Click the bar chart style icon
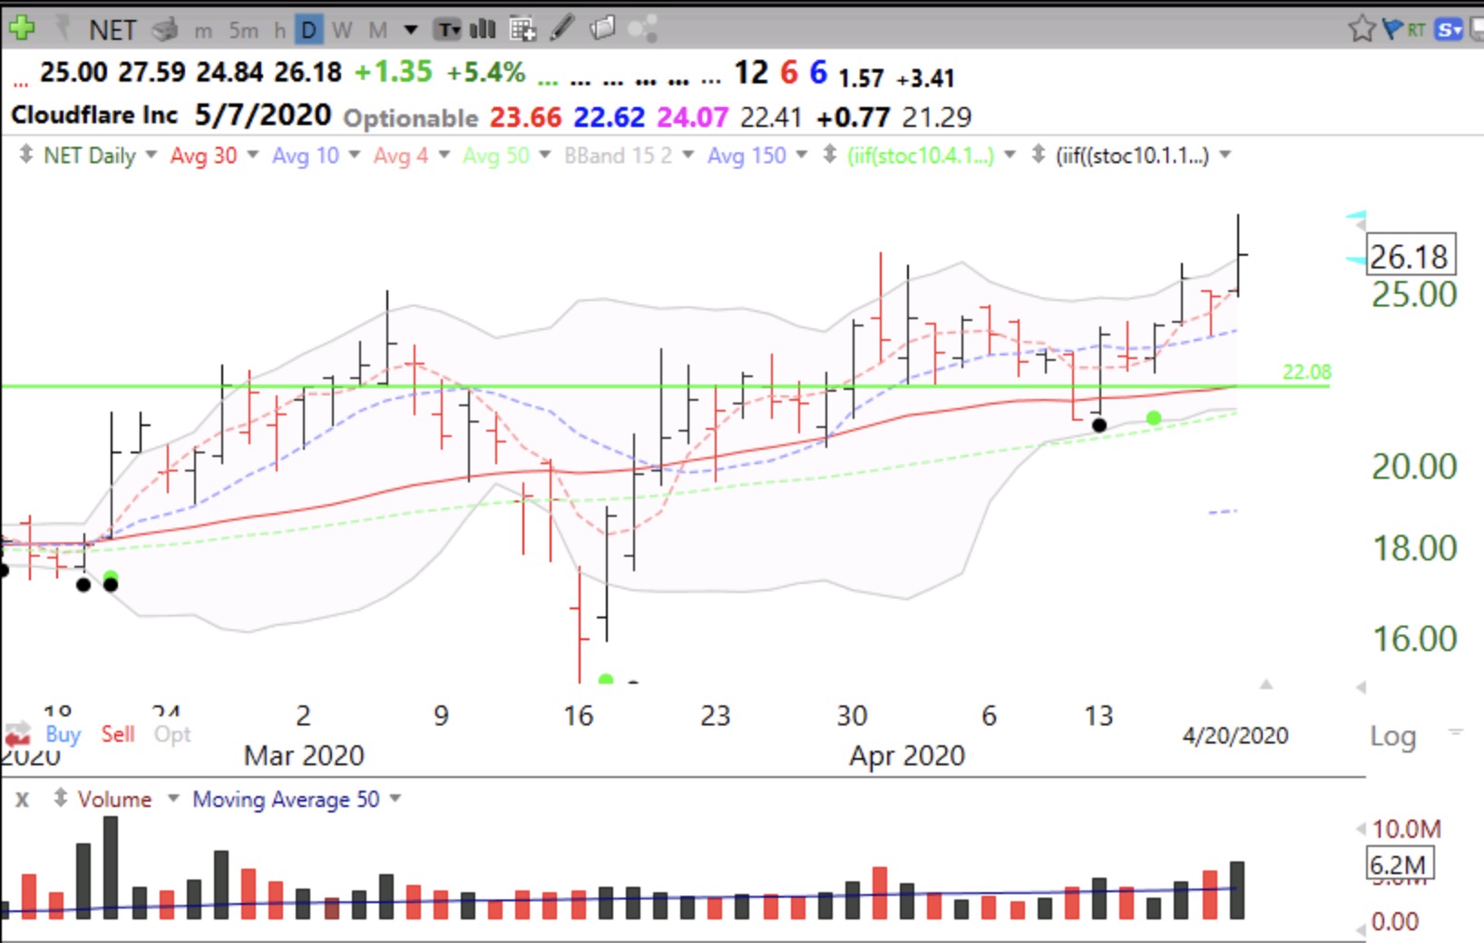Image resolution: width=1484 pixels, height=943 pixels. point(483,29)
